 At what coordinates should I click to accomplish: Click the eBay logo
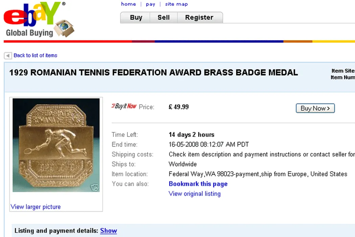point(32,16)
